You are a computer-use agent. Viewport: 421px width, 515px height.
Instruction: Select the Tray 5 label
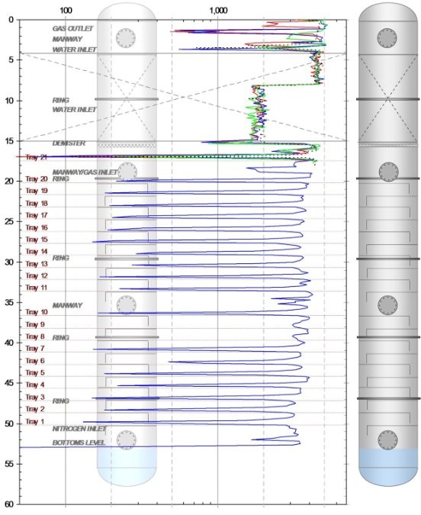35,373
